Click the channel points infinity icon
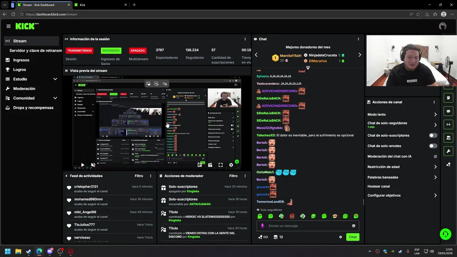The image size is (457, 257). (x=263, y=237)
